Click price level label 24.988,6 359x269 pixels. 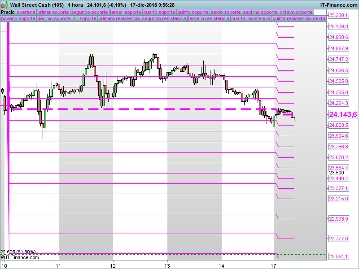[339, 37]
